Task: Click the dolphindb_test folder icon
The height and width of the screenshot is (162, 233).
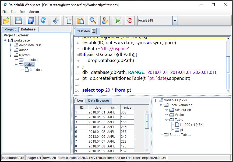Action: pos(16,45)
